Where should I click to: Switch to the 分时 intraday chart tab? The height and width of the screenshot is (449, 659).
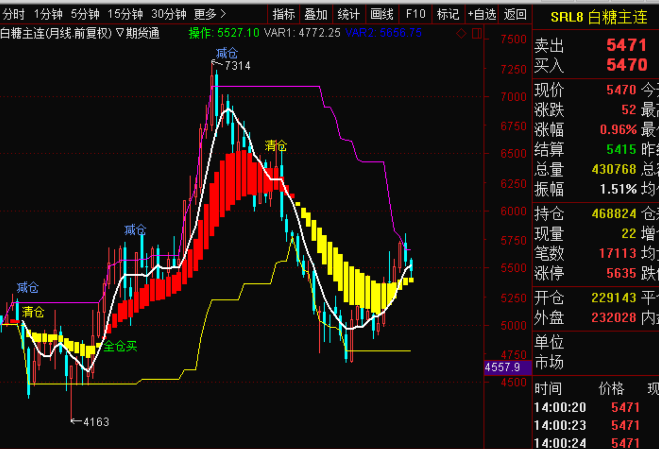pyautogui.click(x=13, y=14)
